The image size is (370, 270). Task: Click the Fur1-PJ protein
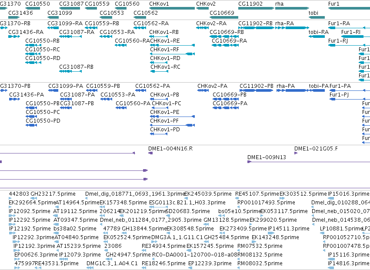click(350, 99)
